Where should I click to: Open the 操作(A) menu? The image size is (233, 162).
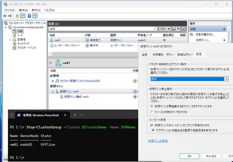(x=23, y=10)
